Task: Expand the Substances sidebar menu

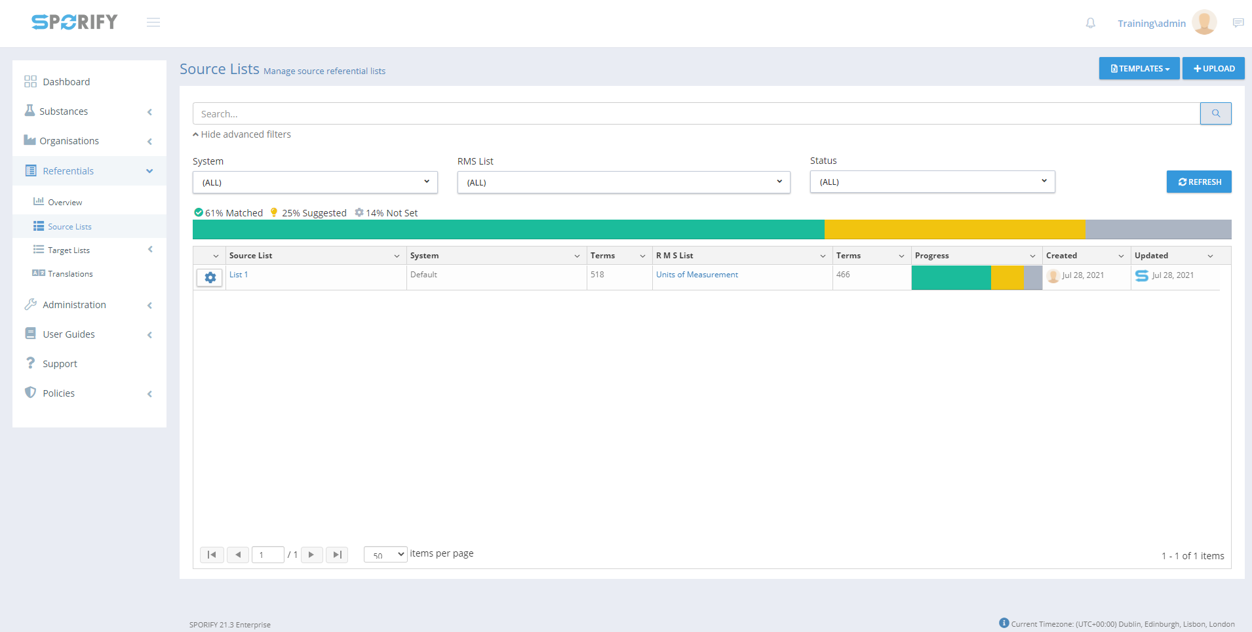Action: point(88,111)
